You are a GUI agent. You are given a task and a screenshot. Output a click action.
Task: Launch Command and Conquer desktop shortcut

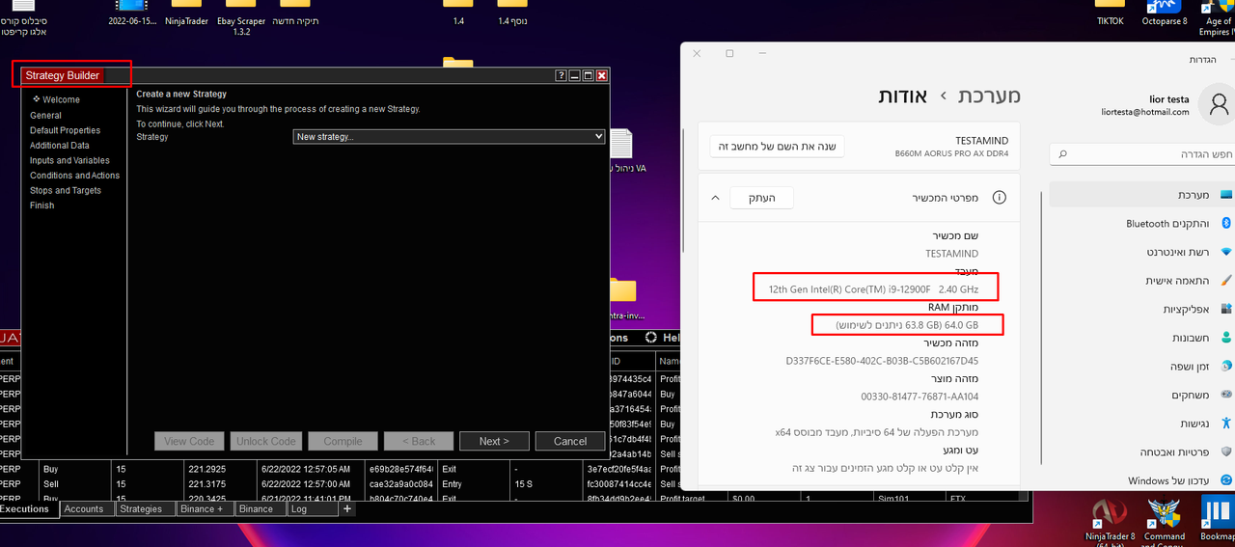click(1165, 523)
